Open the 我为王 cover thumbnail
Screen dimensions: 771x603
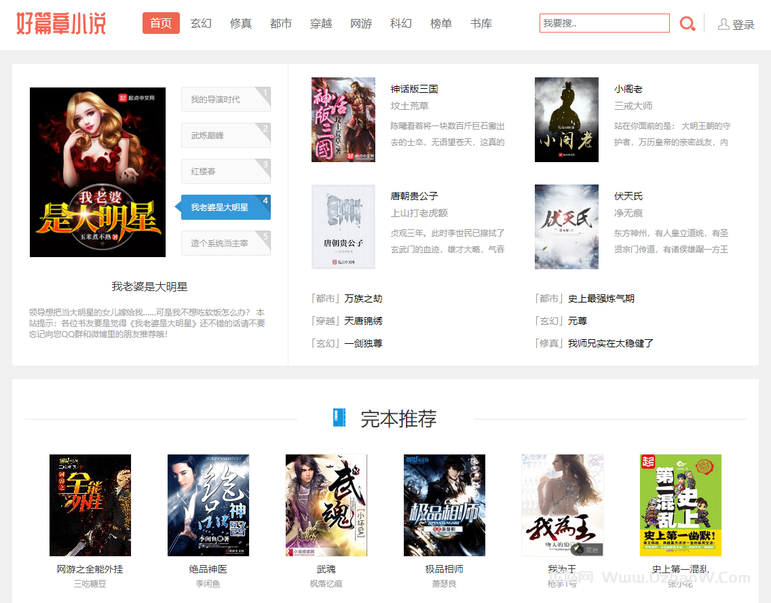(562, 505)
